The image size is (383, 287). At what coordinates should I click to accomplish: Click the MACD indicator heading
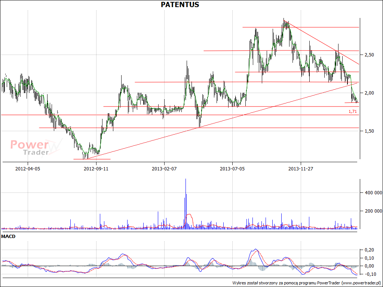[x=8, y=237]
